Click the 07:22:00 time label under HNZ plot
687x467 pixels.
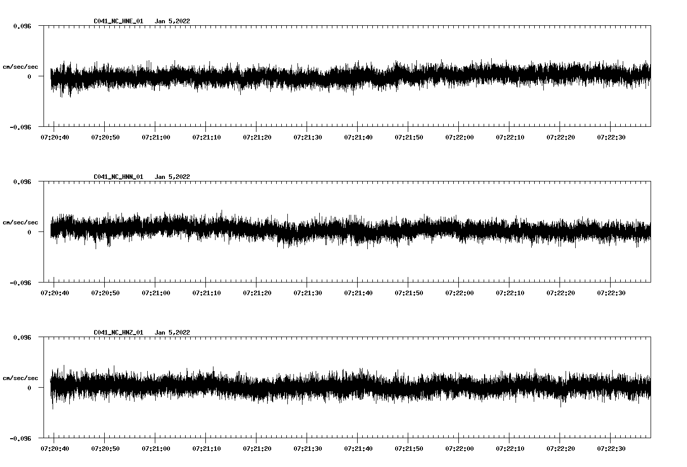click(x=459, y=449)
